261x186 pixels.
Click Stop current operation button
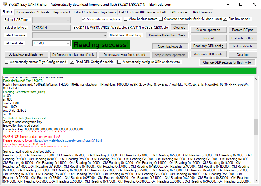pos(170,55)
